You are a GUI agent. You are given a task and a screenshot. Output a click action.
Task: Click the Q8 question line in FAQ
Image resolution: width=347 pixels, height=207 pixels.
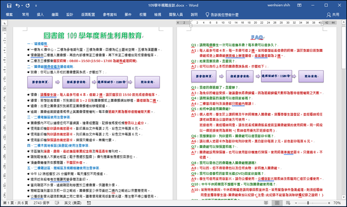[224, 163]
